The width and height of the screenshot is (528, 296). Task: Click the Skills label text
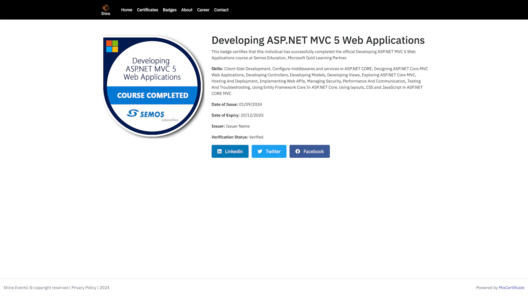pyautogui.click(x=217, y=69)
